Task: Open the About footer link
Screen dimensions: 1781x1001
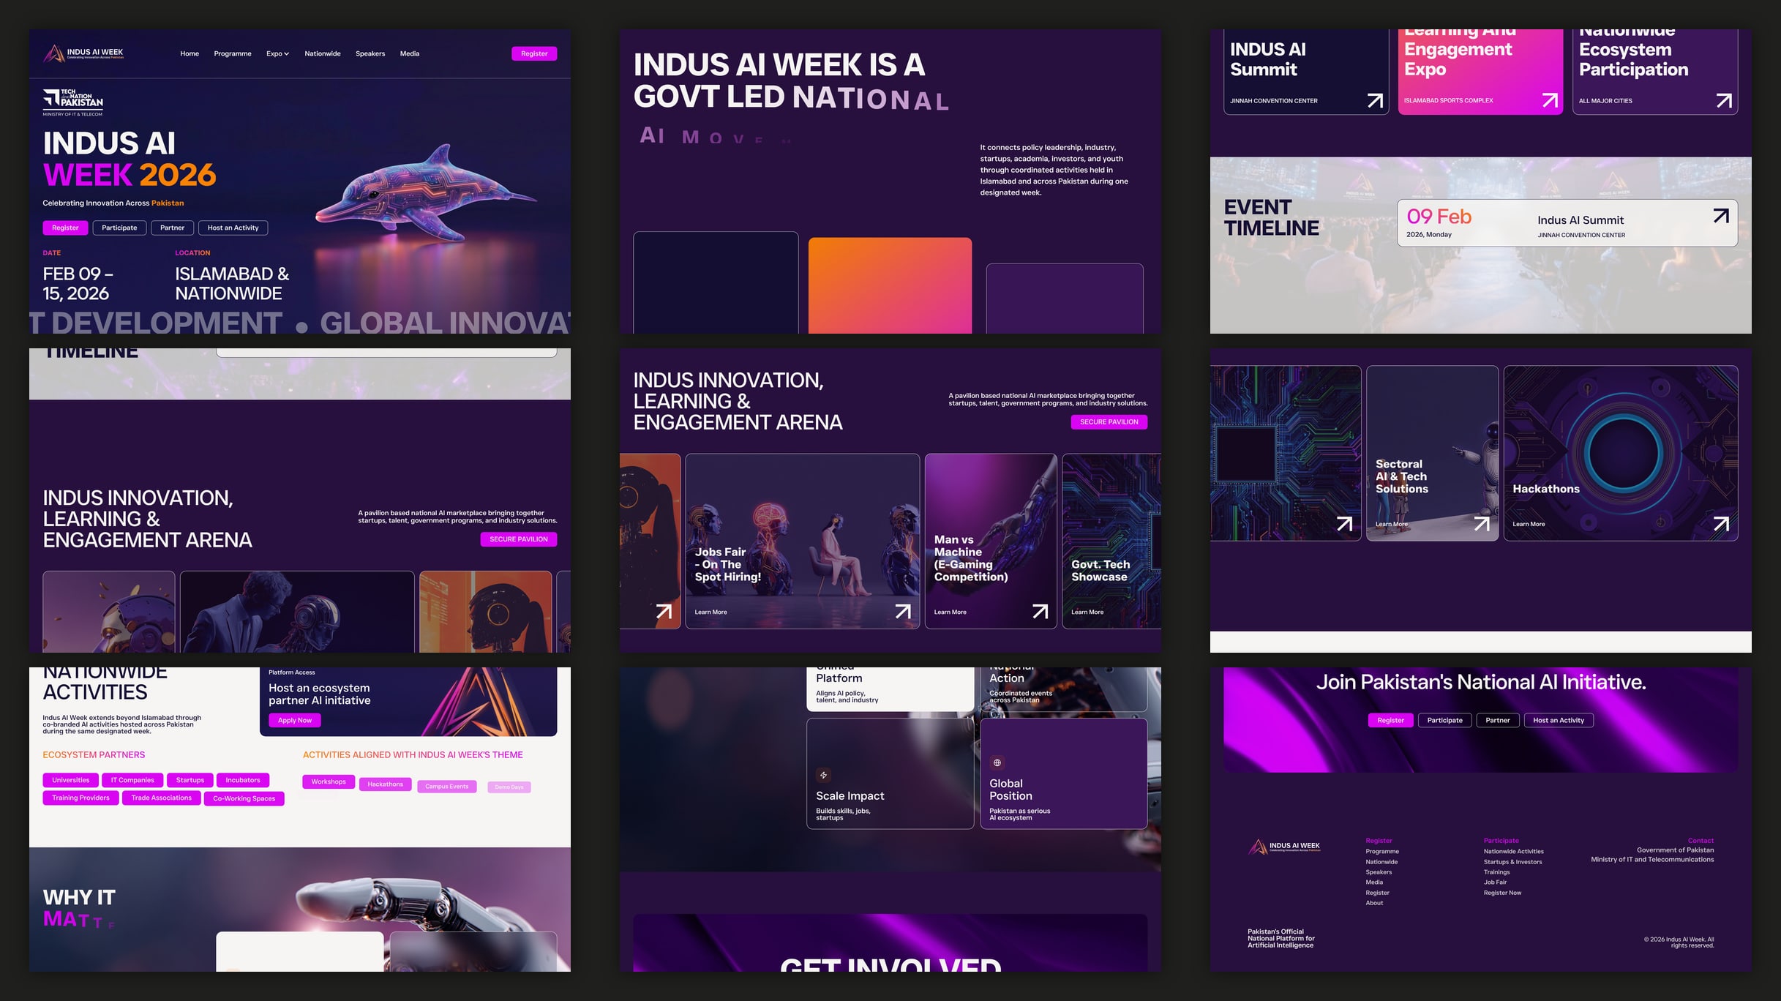Action: 1374,903
